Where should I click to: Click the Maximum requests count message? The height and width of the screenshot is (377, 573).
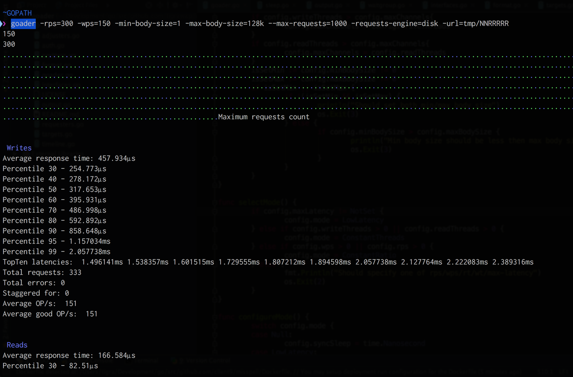264,117
